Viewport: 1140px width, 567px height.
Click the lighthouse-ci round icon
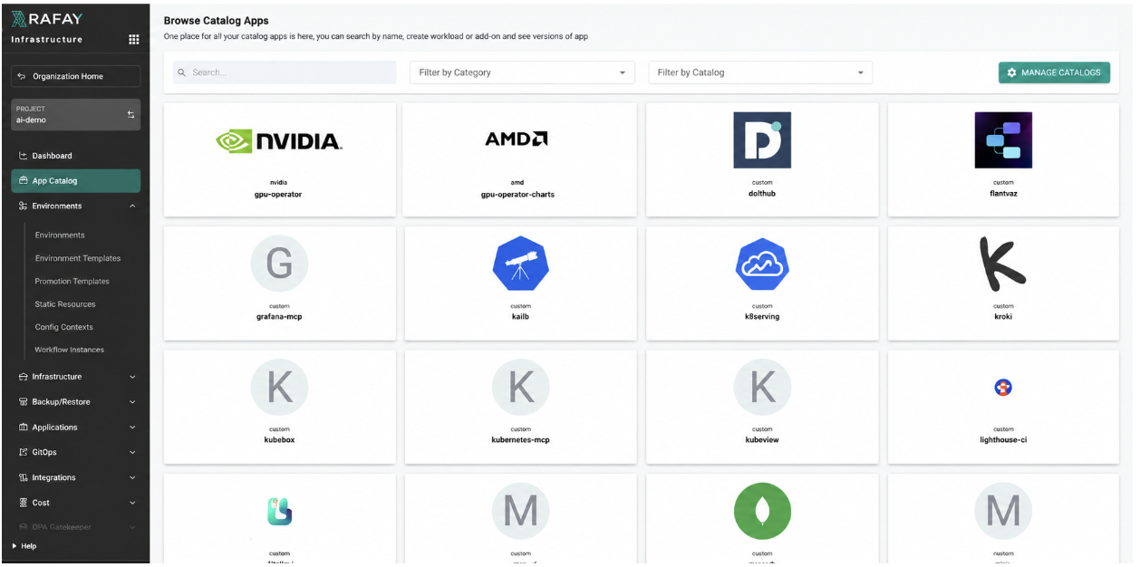click(x=1003, y=388)
